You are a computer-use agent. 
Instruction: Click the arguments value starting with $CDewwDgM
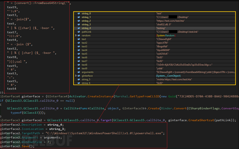[195, 72]
